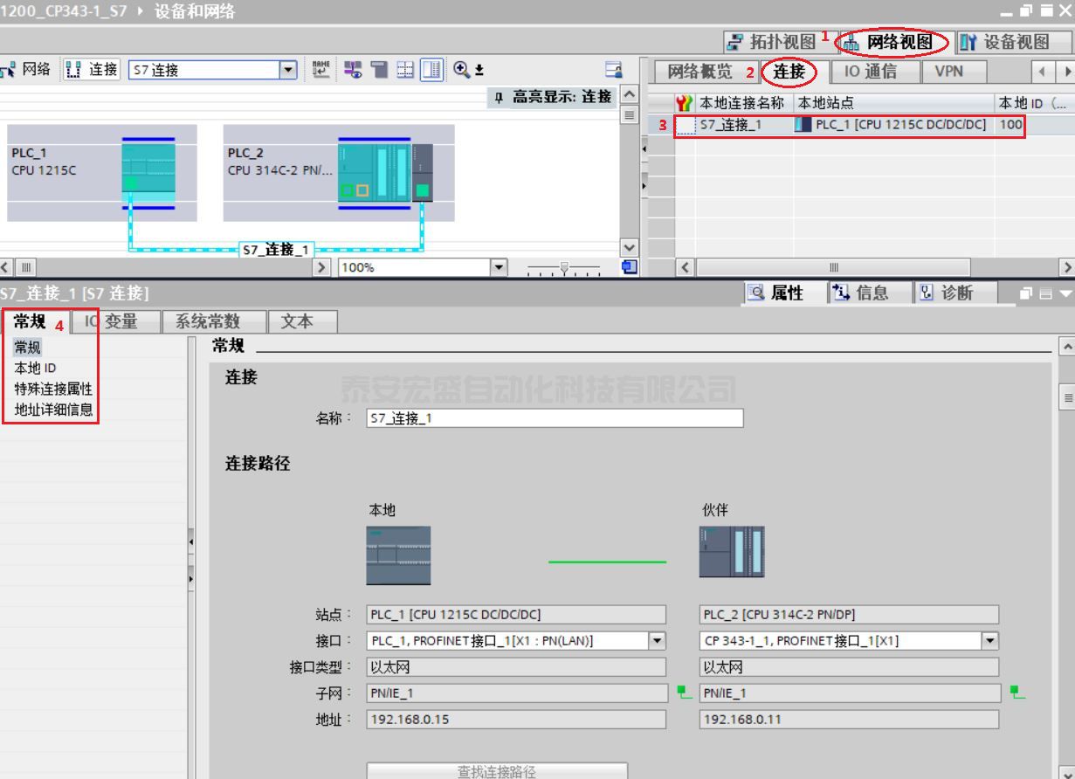Click the partner PLC_2 image in connection path
Image resolution: width=1075 pixels, height=779 pixels.
731,552
